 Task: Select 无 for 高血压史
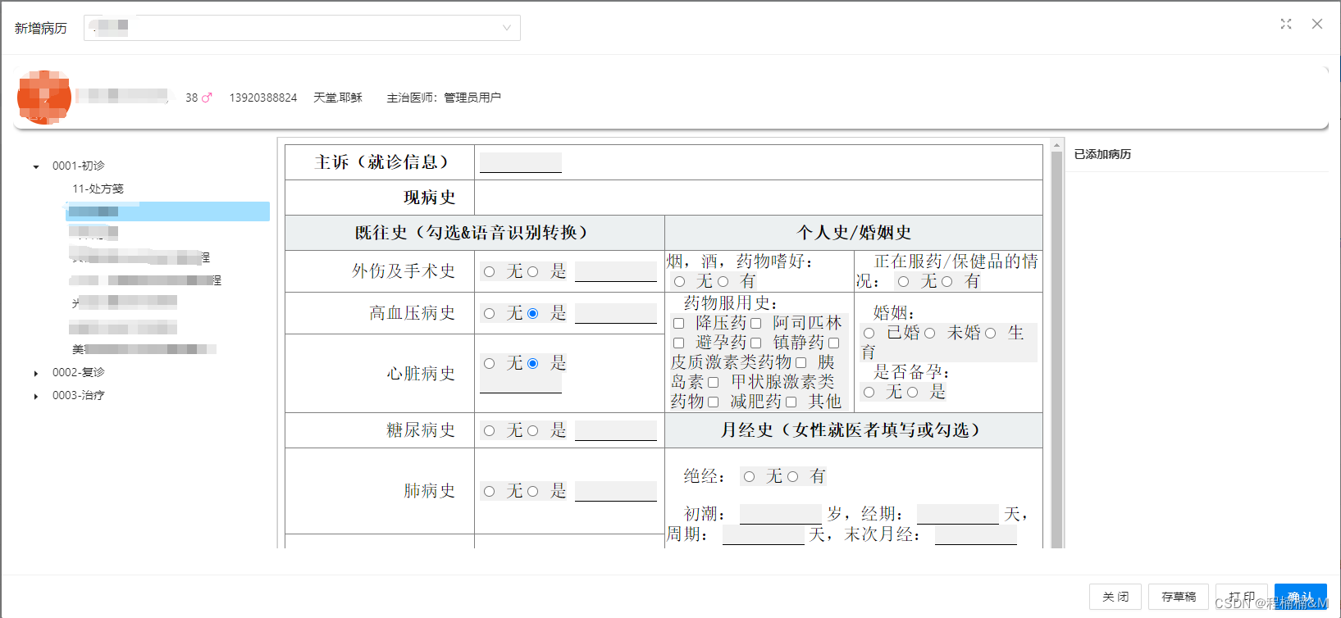coord(490,313)
